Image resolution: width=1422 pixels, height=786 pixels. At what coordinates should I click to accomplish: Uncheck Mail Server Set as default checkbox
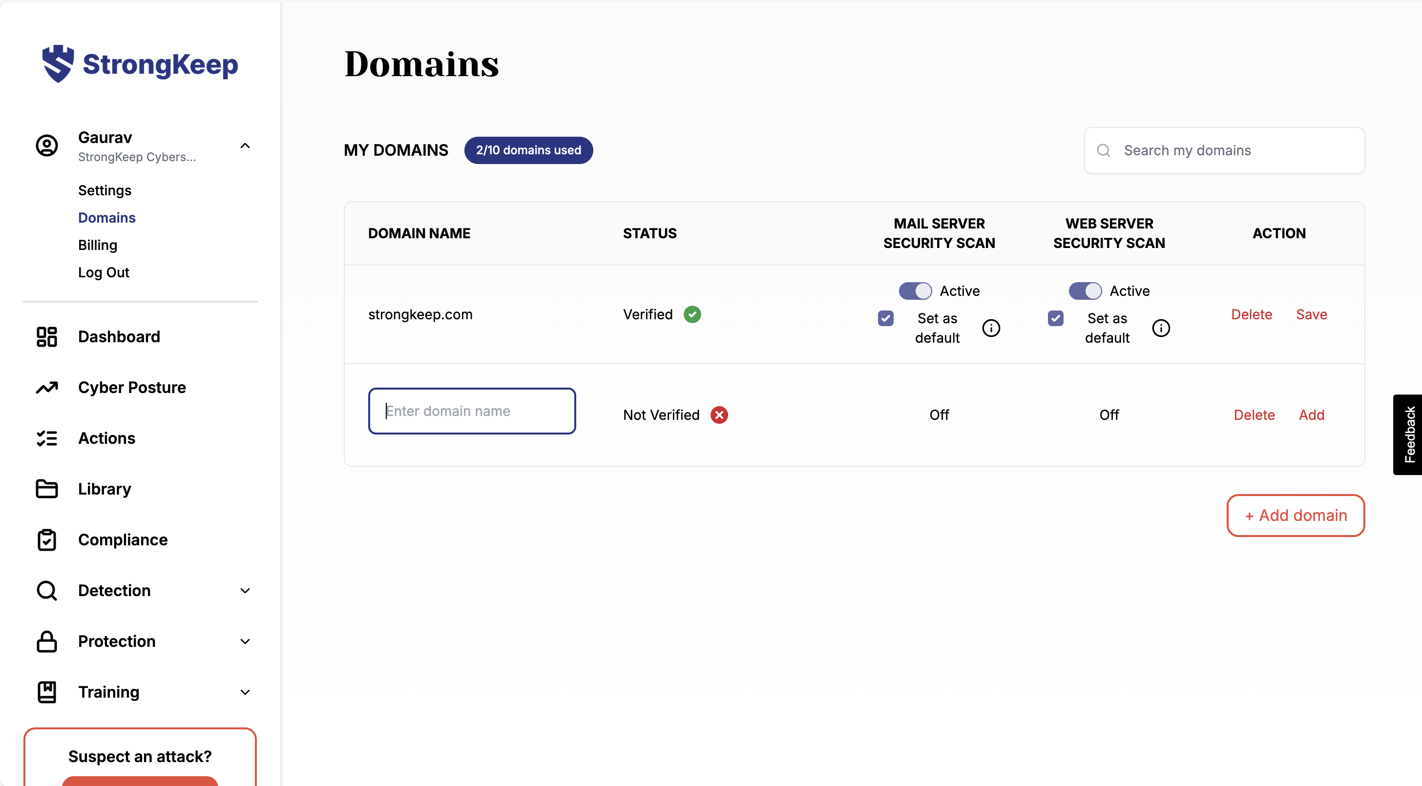tap(885, 318)
